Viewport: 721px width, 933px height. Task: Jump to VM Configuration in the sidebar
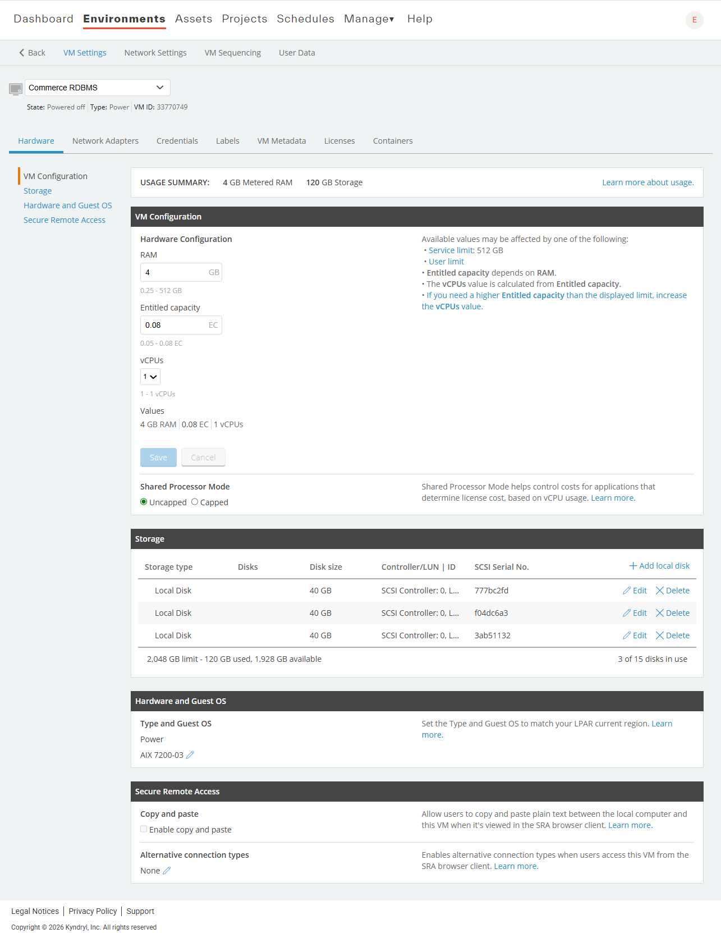(x=56, y=176)
